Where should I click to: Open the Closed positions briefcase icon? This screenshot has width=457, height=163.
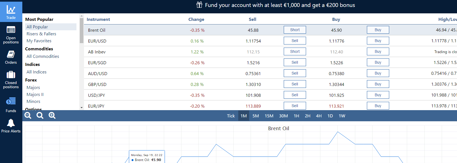coord(11,75)
